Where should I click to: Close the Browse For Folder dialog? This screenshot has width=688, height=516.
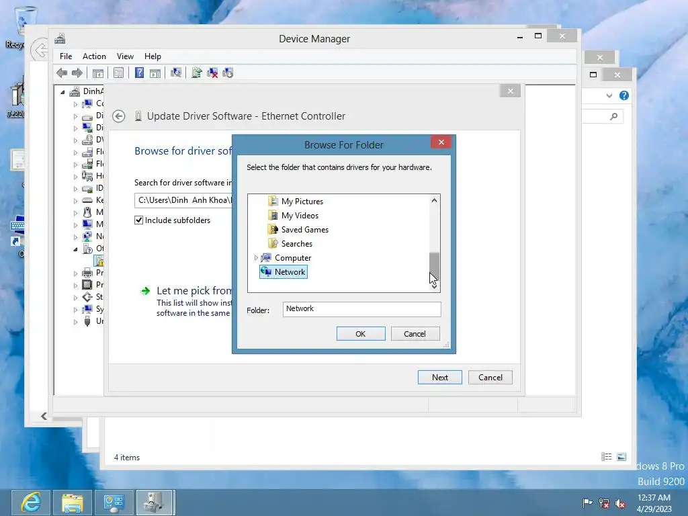point(441,142)
